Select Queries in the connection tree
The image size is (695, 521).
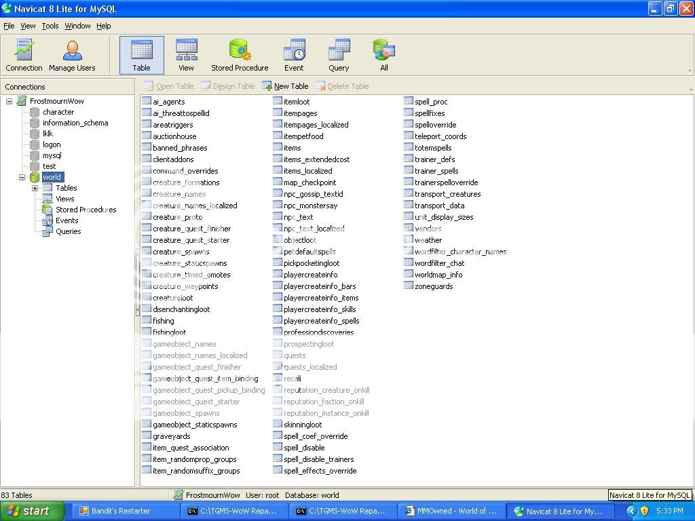click(69, 231)
